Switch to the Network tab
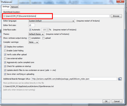Image resolution: width=127 pixels, height=106 pixels. pos(14,7)
